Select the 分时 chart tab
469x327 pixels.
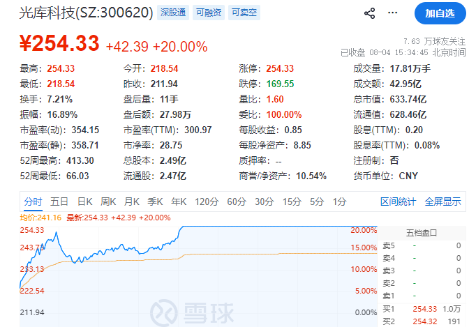click(33, 201)
